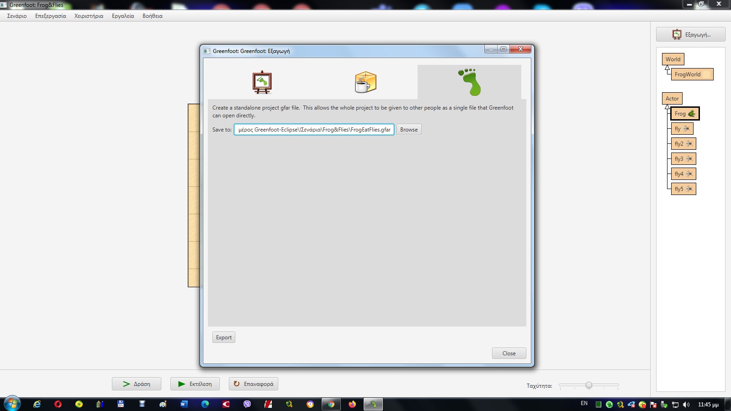This screenshot has width=731, height=411.
Task: Switch to Greenfoot taskbar button
Action: click(x=373, y=404)
